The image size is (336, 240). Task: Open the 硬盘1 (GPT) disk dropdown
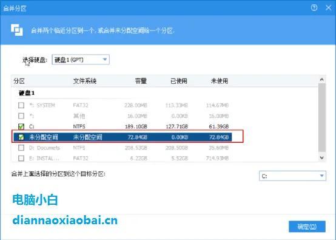tap(81, 60)
